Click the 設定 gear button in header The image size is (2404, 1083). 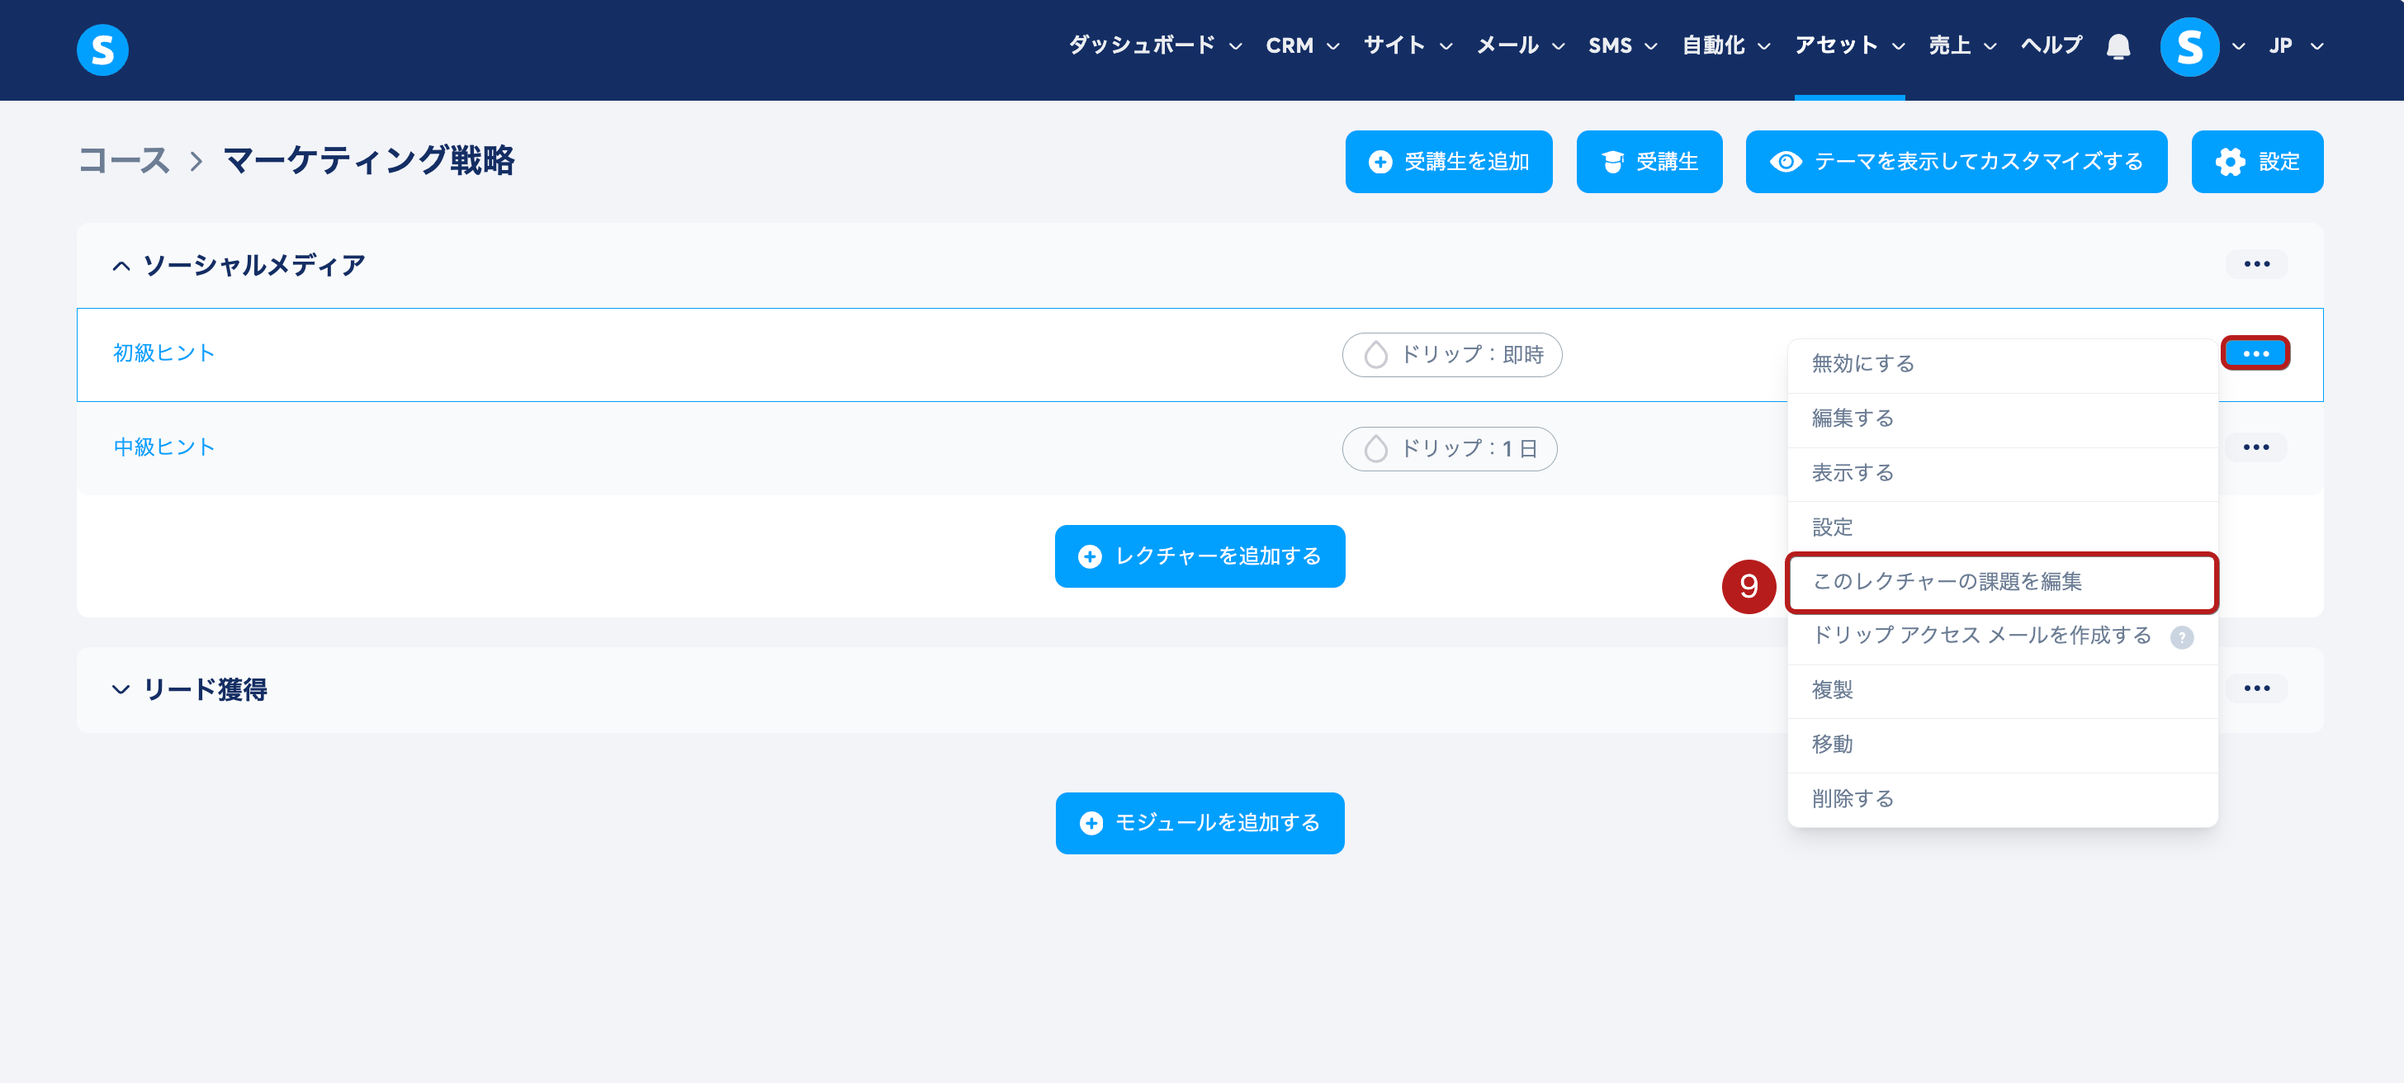2256,162
